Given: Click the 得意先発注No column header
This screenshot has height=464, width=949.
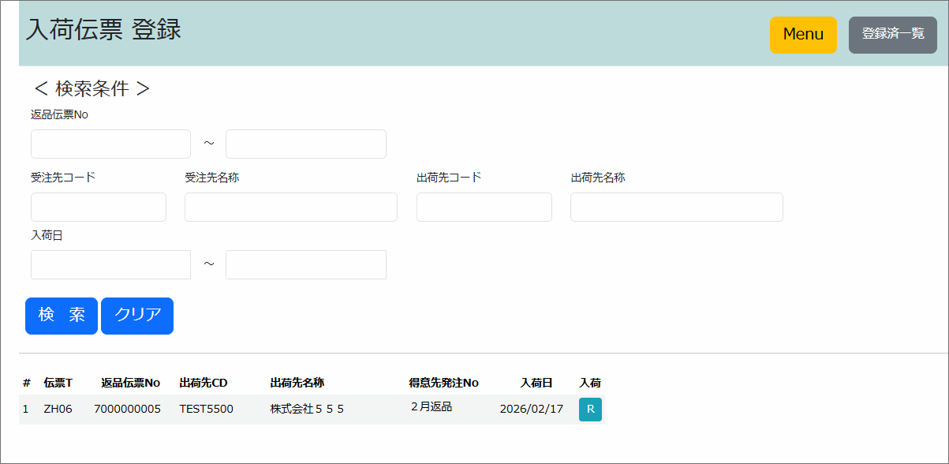Looking at the screenshot, I should [443, 383].
